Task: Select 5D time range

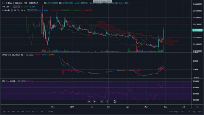Action: 9,112
